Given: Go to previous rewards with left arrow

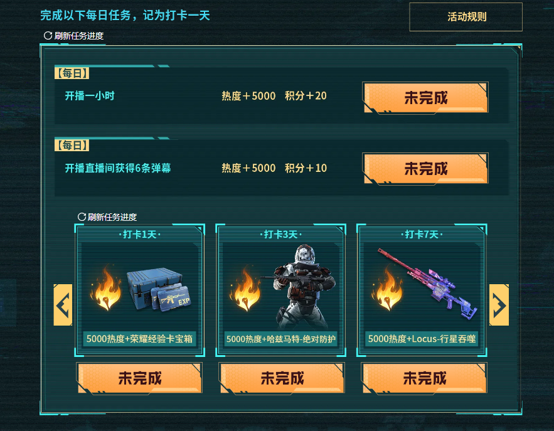Looking at the screenshot, I should tap(63, 305).
